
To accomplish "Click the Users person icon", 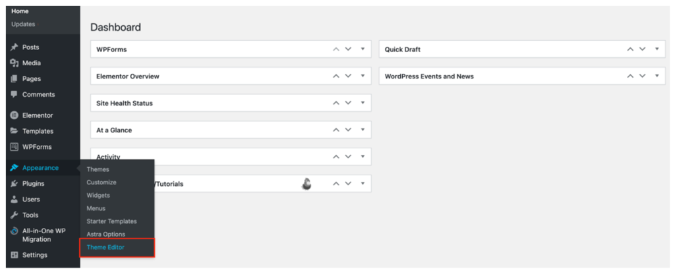I will coord(14,200).
